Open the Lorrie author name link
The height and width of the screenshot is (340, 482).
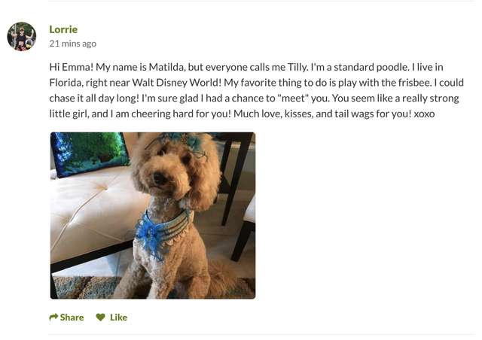pyautogui.click(x=63, y=29)
